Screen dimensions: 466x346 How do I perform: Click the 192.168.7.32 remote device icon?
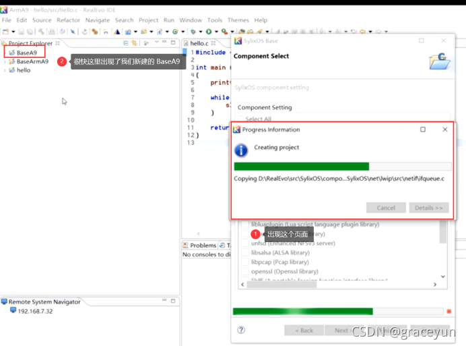click(13, 310)
